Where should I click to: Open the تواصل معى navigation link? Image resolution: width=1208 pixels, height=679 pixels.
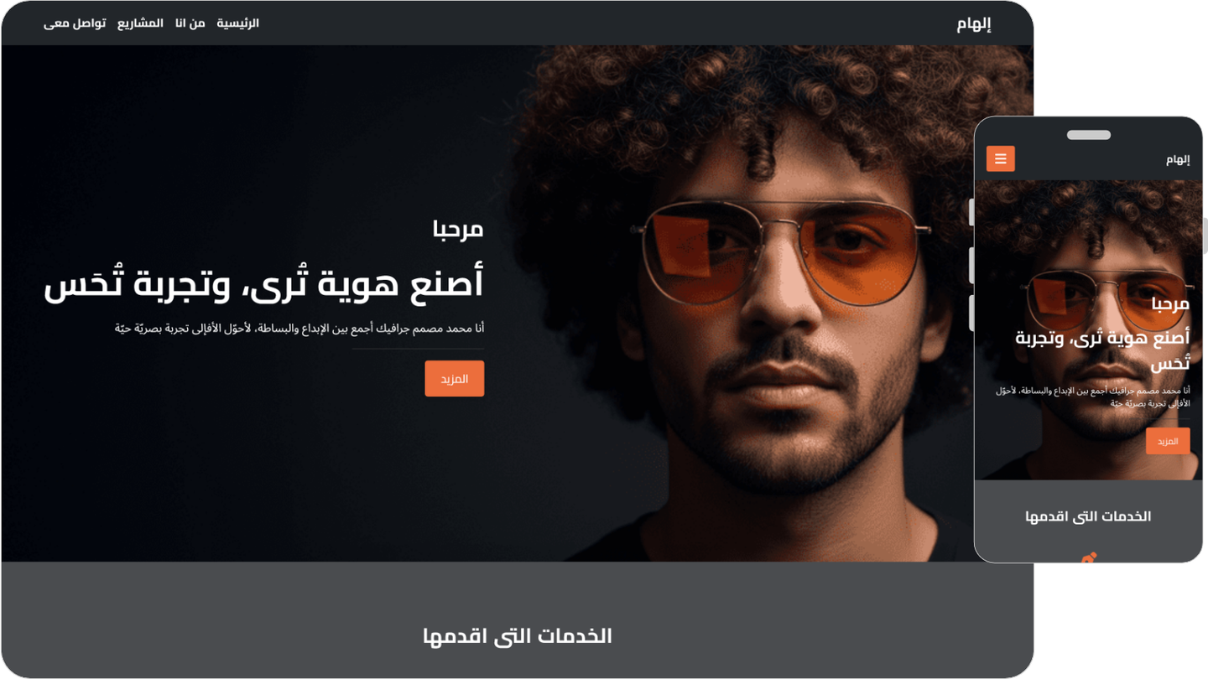coord(75,23)
